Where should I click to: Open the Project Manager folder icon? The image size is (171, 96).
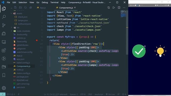(4, 67)
